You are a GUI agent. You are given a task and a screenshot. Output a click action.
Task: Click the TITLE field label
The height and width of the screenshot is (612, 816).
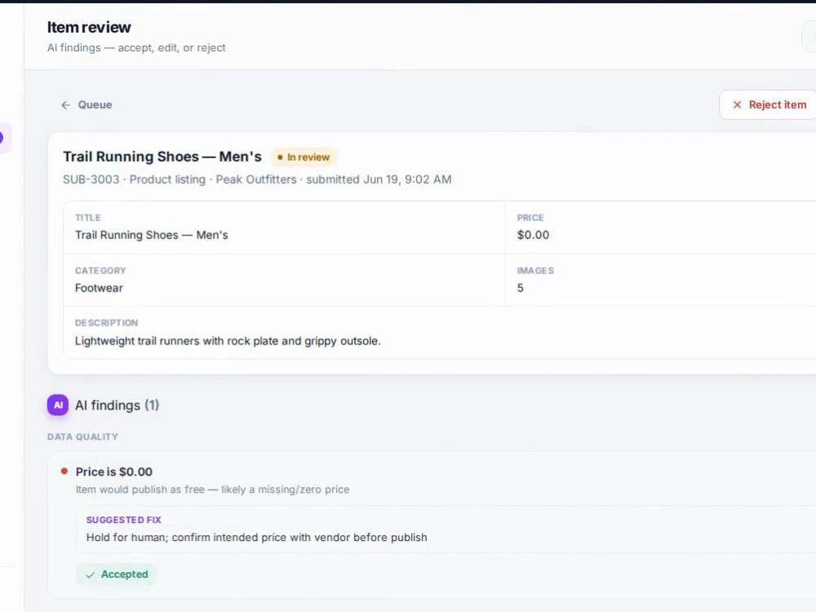[x=88, y=218]
